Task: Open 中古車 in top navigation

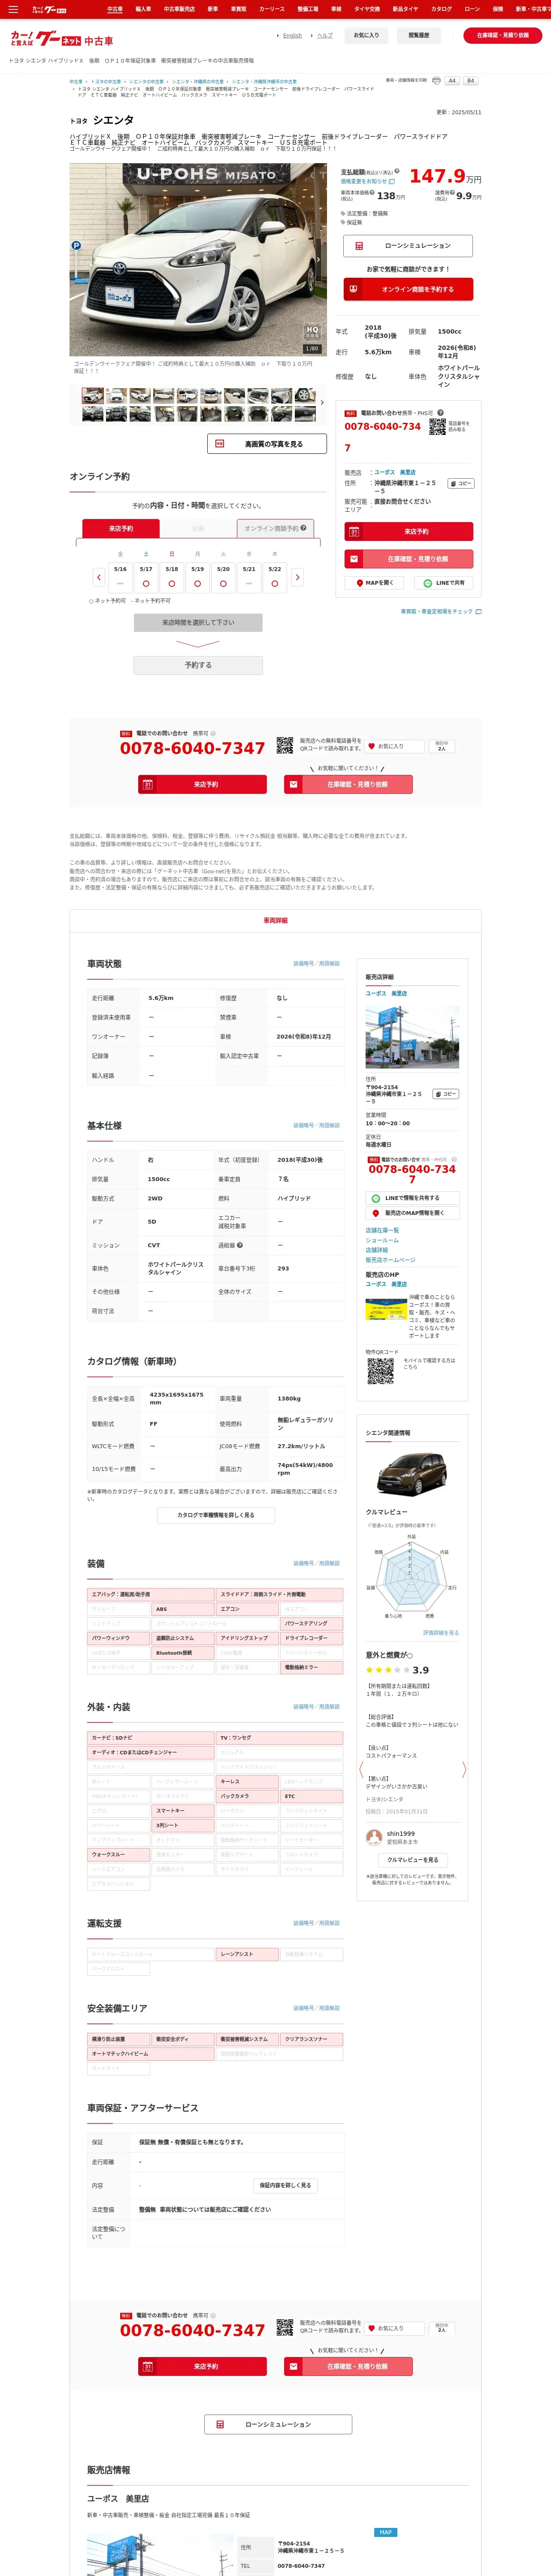Action: point(115,9)
